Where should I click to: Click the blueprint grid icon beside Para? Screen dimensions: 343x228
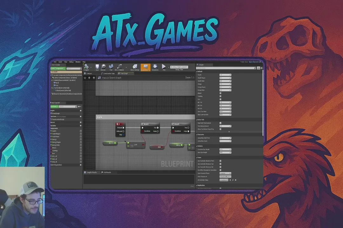click(99, 78)
